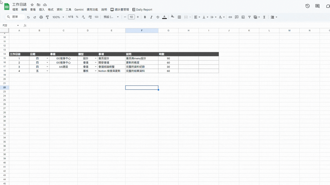Click the undo icon in the toolbar
This screenshot has width=330, height=185.
click(28, 17)
